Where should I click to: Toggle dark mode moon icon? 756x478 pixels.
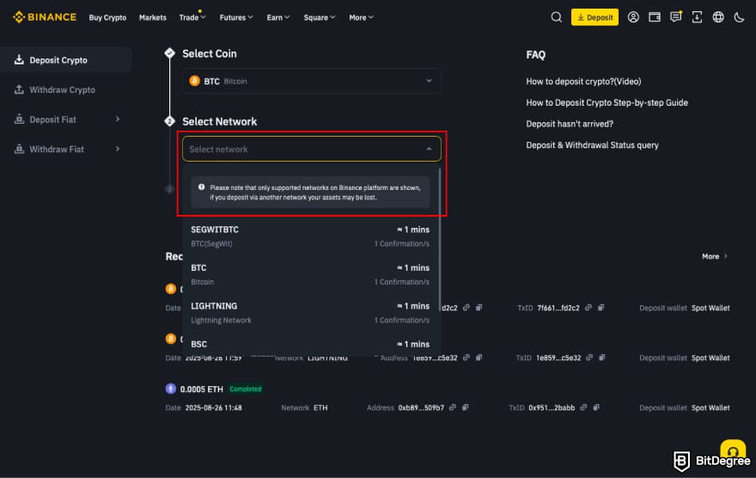[739, 17]
